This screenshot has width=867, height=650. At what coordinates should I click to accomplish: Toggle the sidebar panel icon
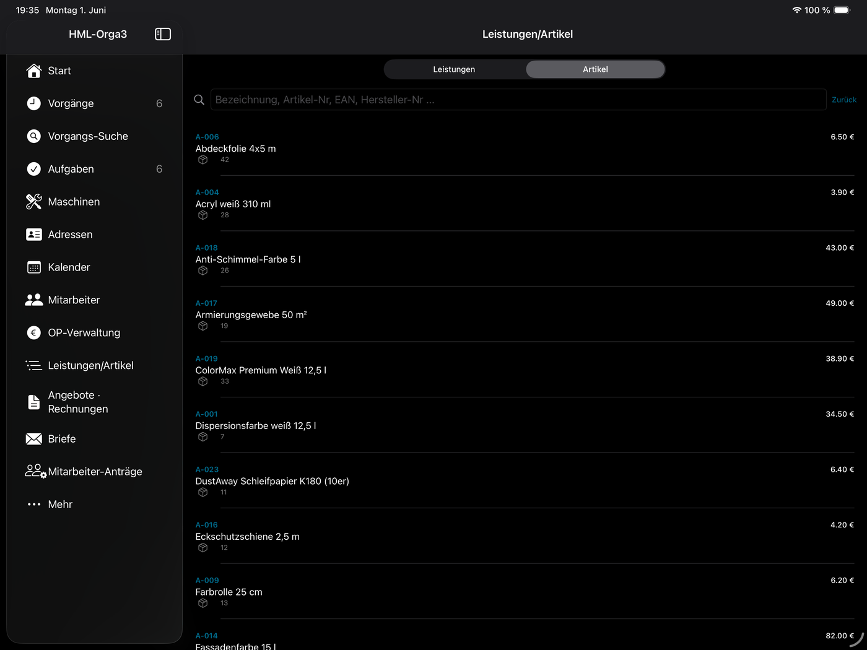(163, 34)
